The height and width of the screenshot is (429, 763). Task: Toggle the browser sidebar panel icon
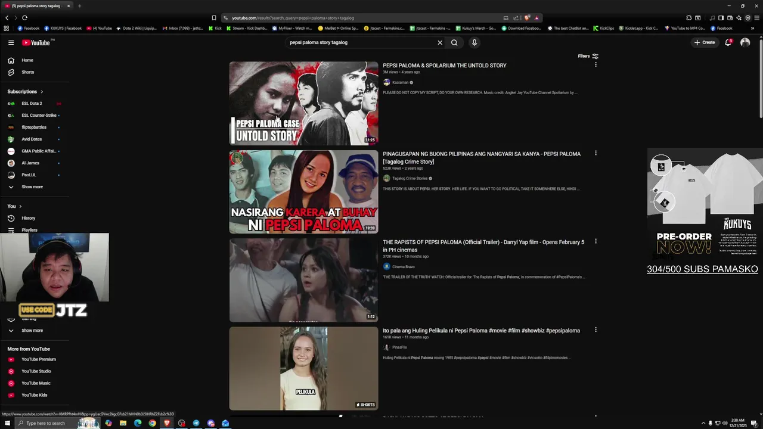(721, 18)
